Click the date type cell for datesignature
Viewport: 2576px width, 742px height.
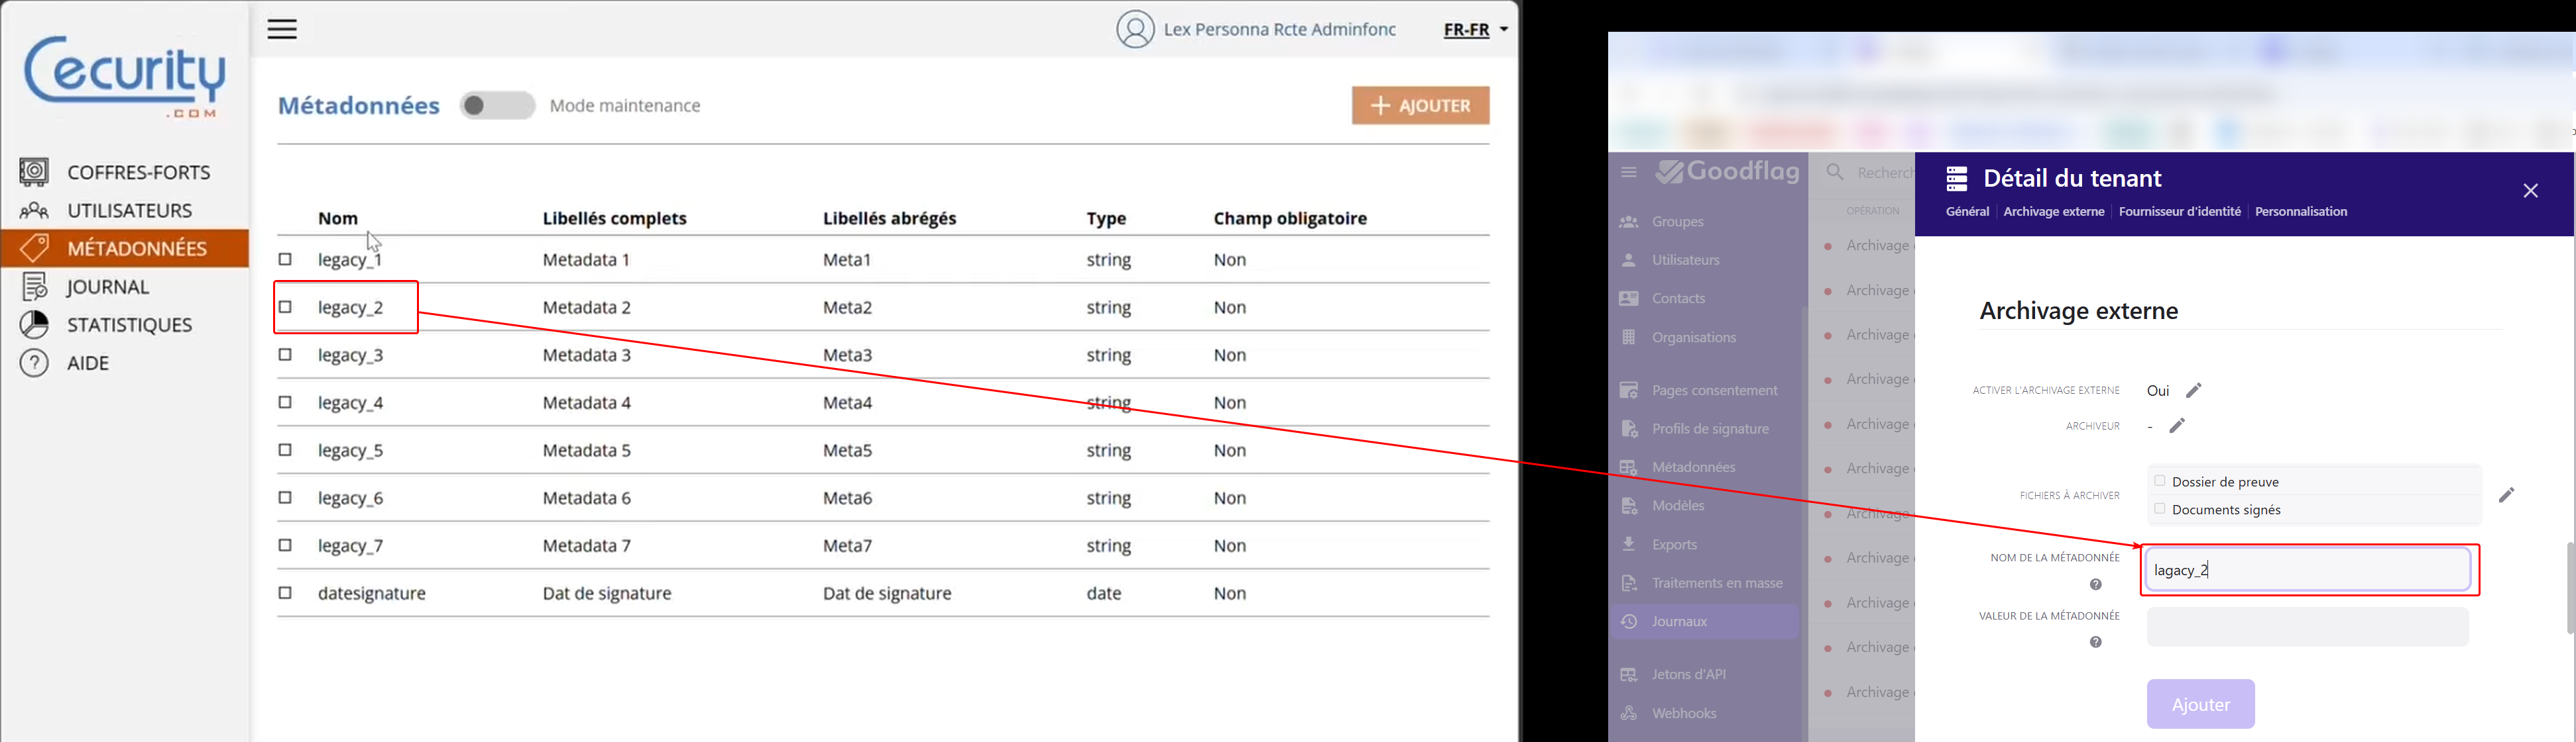[x=1104, y=593]
